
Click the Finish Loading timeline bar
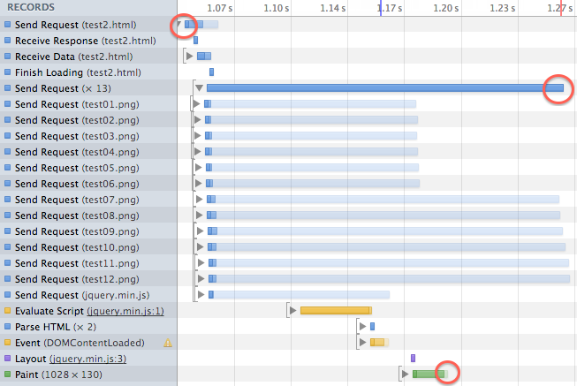211,72
